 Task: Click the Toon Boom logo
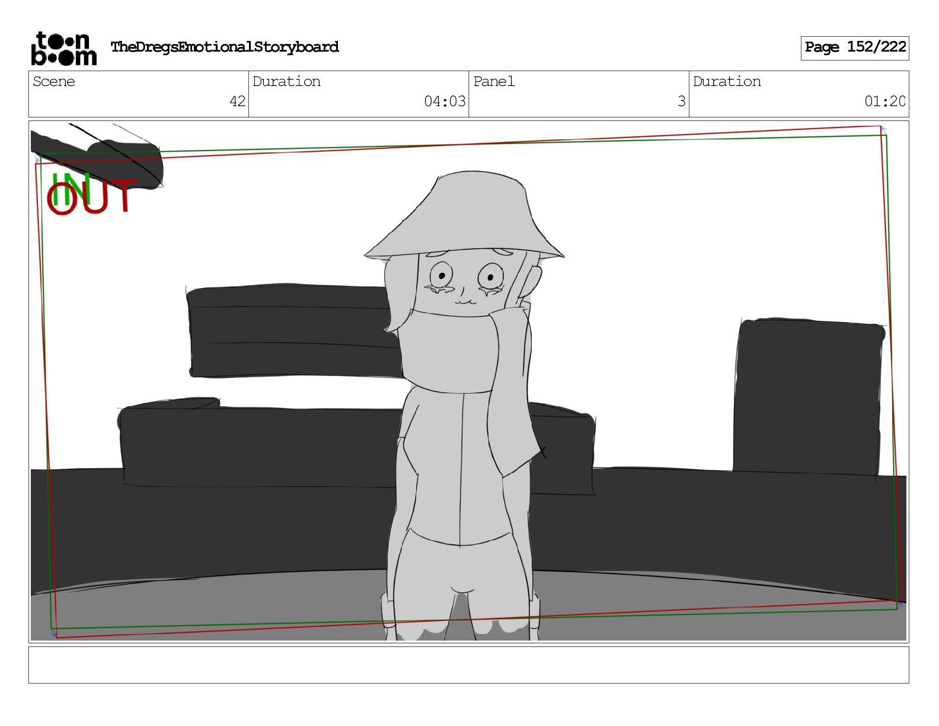[x=63, y=48]
